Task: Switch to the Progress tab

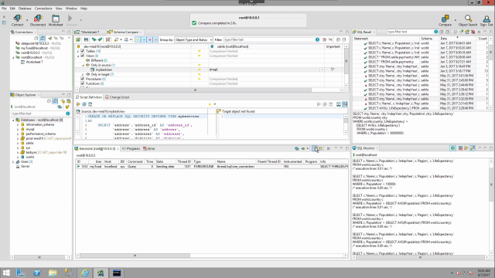Action: pyautogui.click(x=131, y=148)
